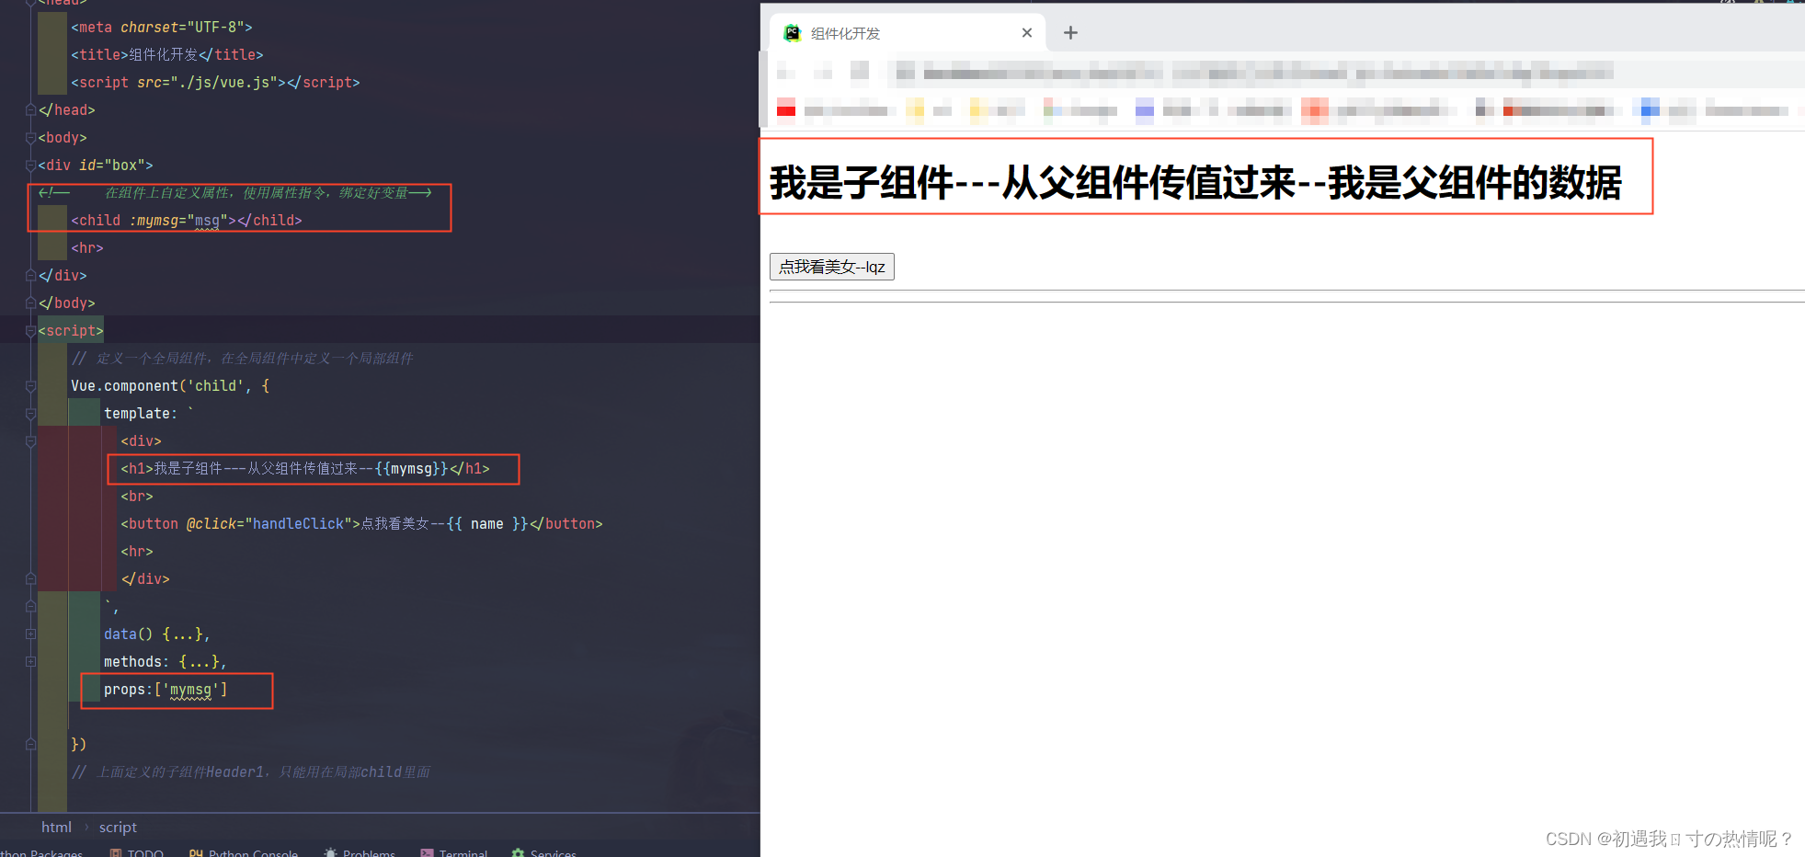The image size is (1805, 857).
Task: Open the Python Console tool window icon
Action: click(196, 853)
